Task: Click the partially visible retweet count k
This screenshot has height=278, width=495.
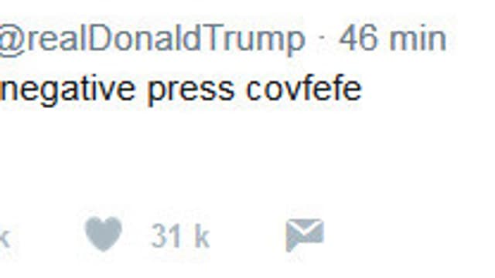Action: point(5,238)
